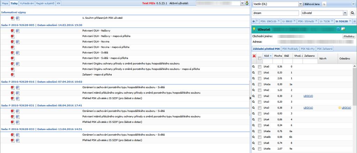Screen dimensions: 357x153
Task: Check the box for row 1Aa4
Action: 260,119
